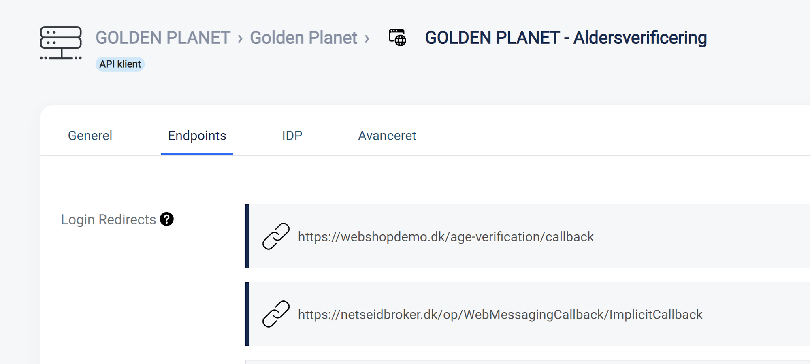Click the web client globe icon
This screenshot has width=810, height=364.
(x=397, y=37)
